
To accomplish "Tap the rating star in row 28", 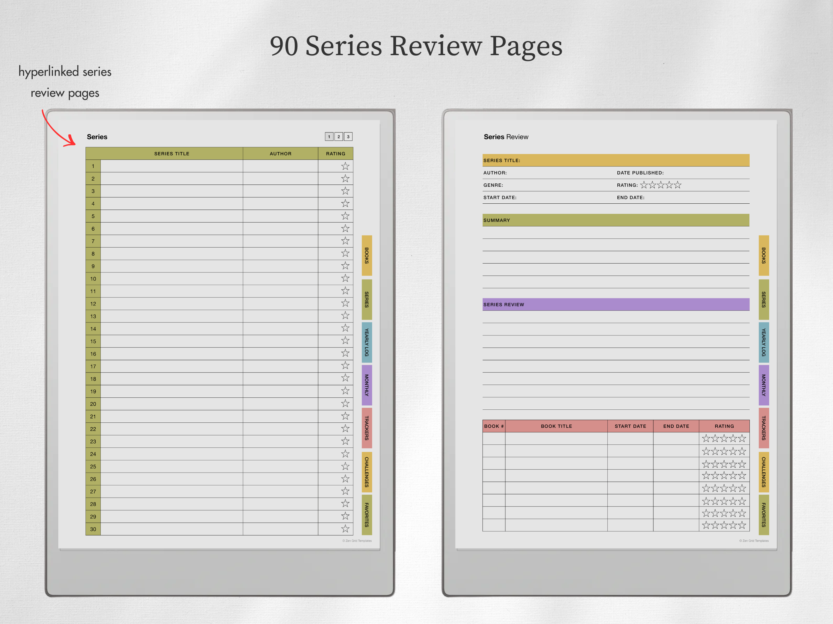I will pos(345,503).
